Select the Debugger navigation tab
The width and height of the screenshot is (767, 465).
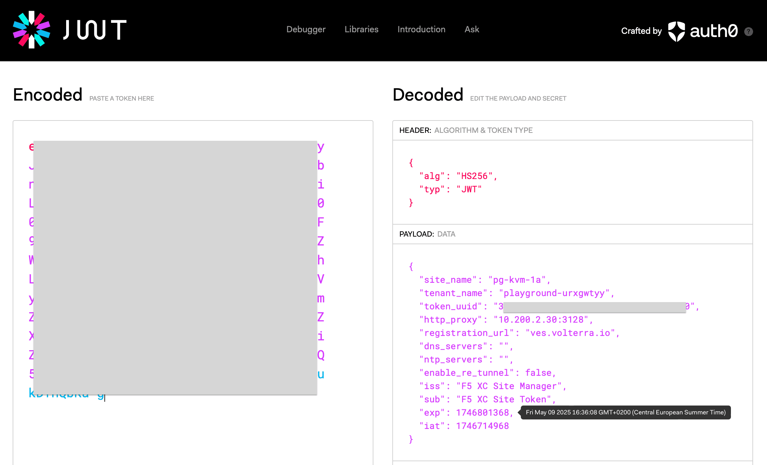pos(305,29)
